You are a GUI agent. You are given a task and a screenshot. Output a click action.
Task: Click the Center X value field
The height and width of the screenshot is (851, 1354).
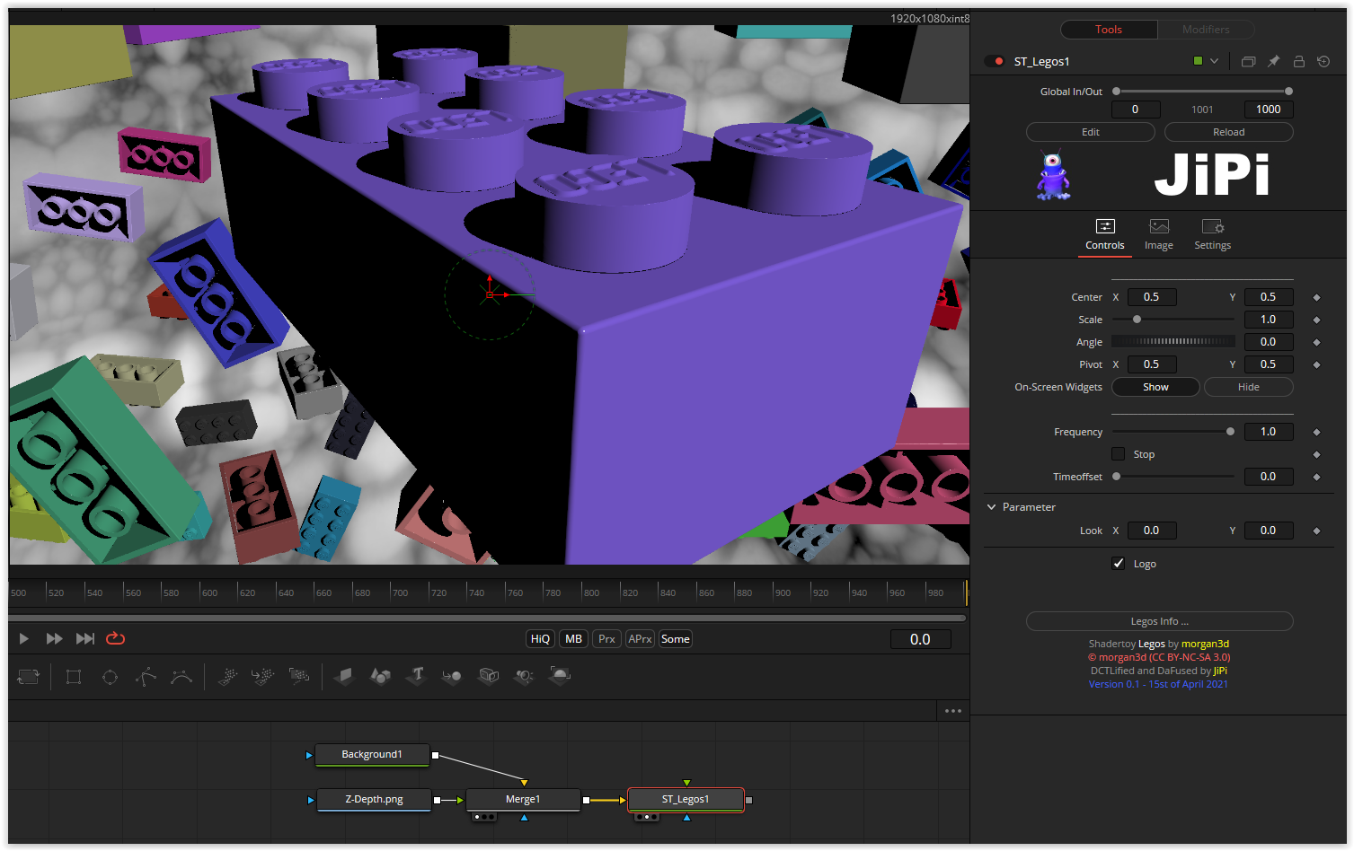pos(1152,297)
